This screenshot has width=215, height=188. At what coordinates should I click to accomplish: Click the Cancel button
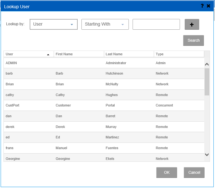pyautogui.click(x=194, y=173)
